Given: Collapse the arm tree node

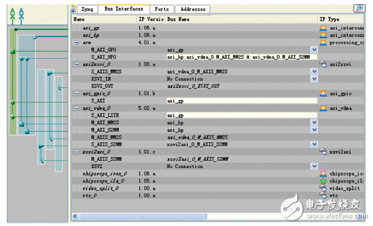Looking at the screenshot, I should pyautogui.click(x=76, y=42).
